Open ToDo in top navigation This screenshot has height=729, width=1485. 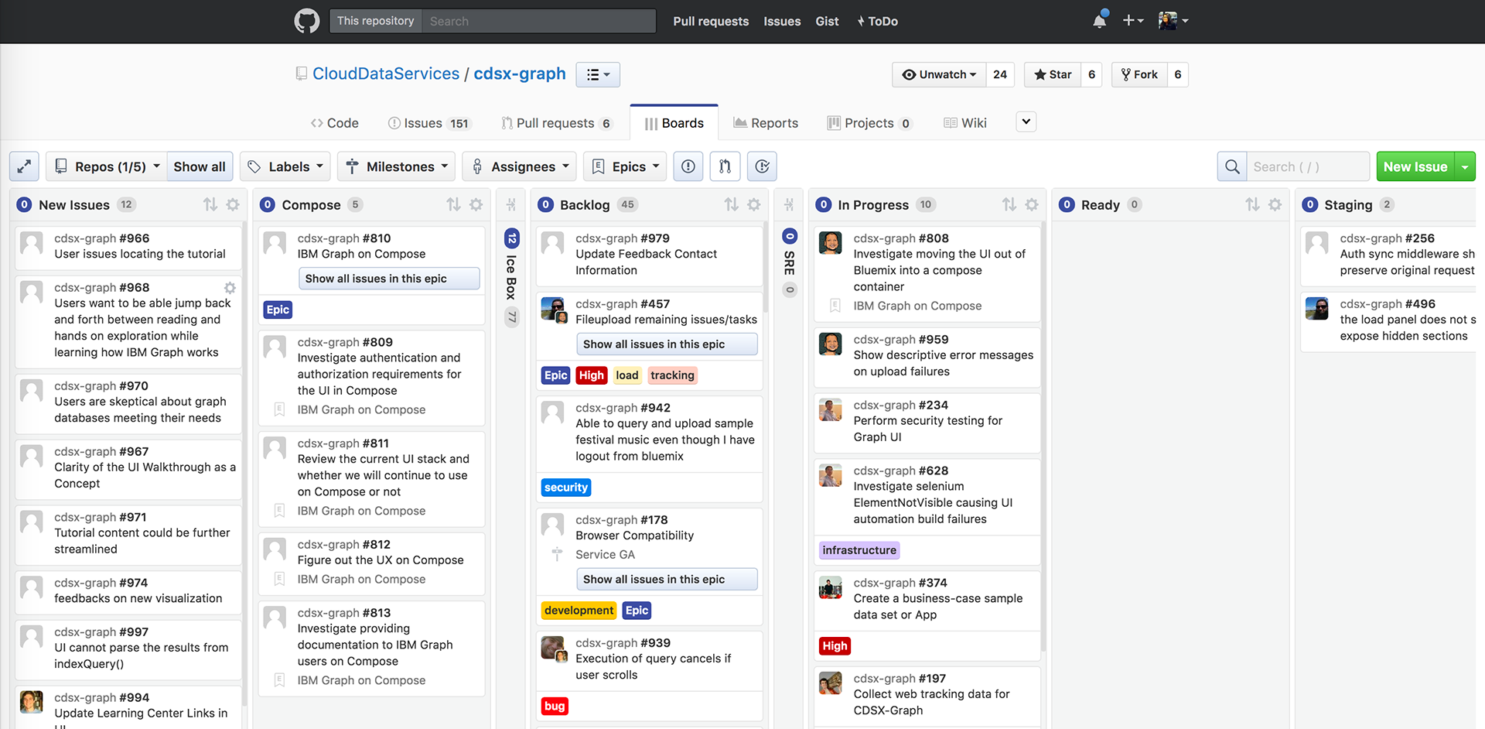878,21
